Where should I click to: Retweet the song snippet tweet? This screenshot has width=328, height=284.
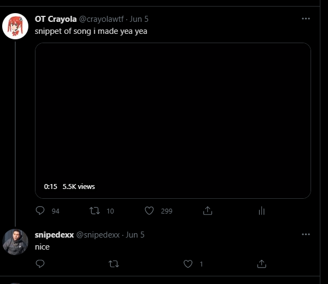click(x=94, y=211)
